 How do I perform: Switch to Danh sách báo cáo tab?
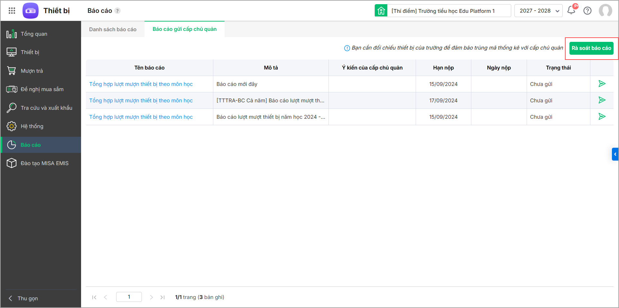click(113, 29)
